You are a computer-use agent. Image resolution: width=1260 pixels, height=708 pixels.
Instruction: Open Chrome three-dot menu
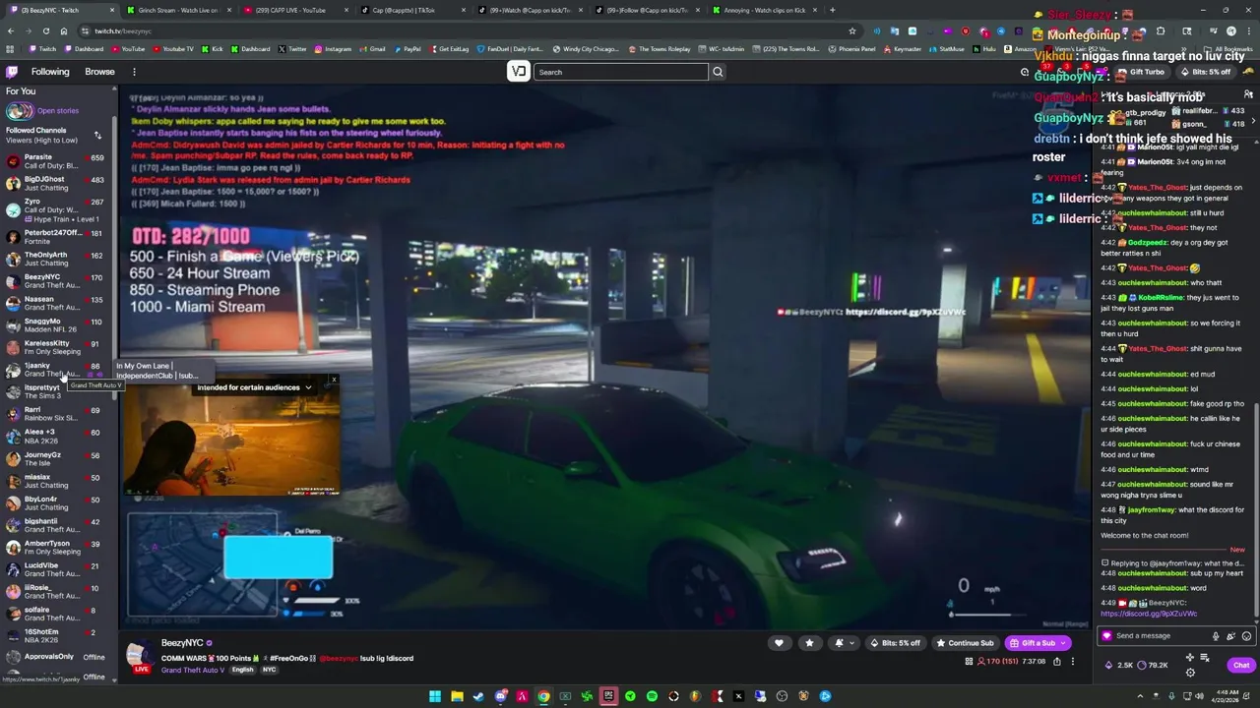[x=1248, y=30]
